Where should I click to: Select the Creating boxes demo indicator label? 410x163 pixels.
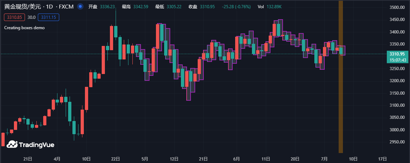click(x=24, y=27)
